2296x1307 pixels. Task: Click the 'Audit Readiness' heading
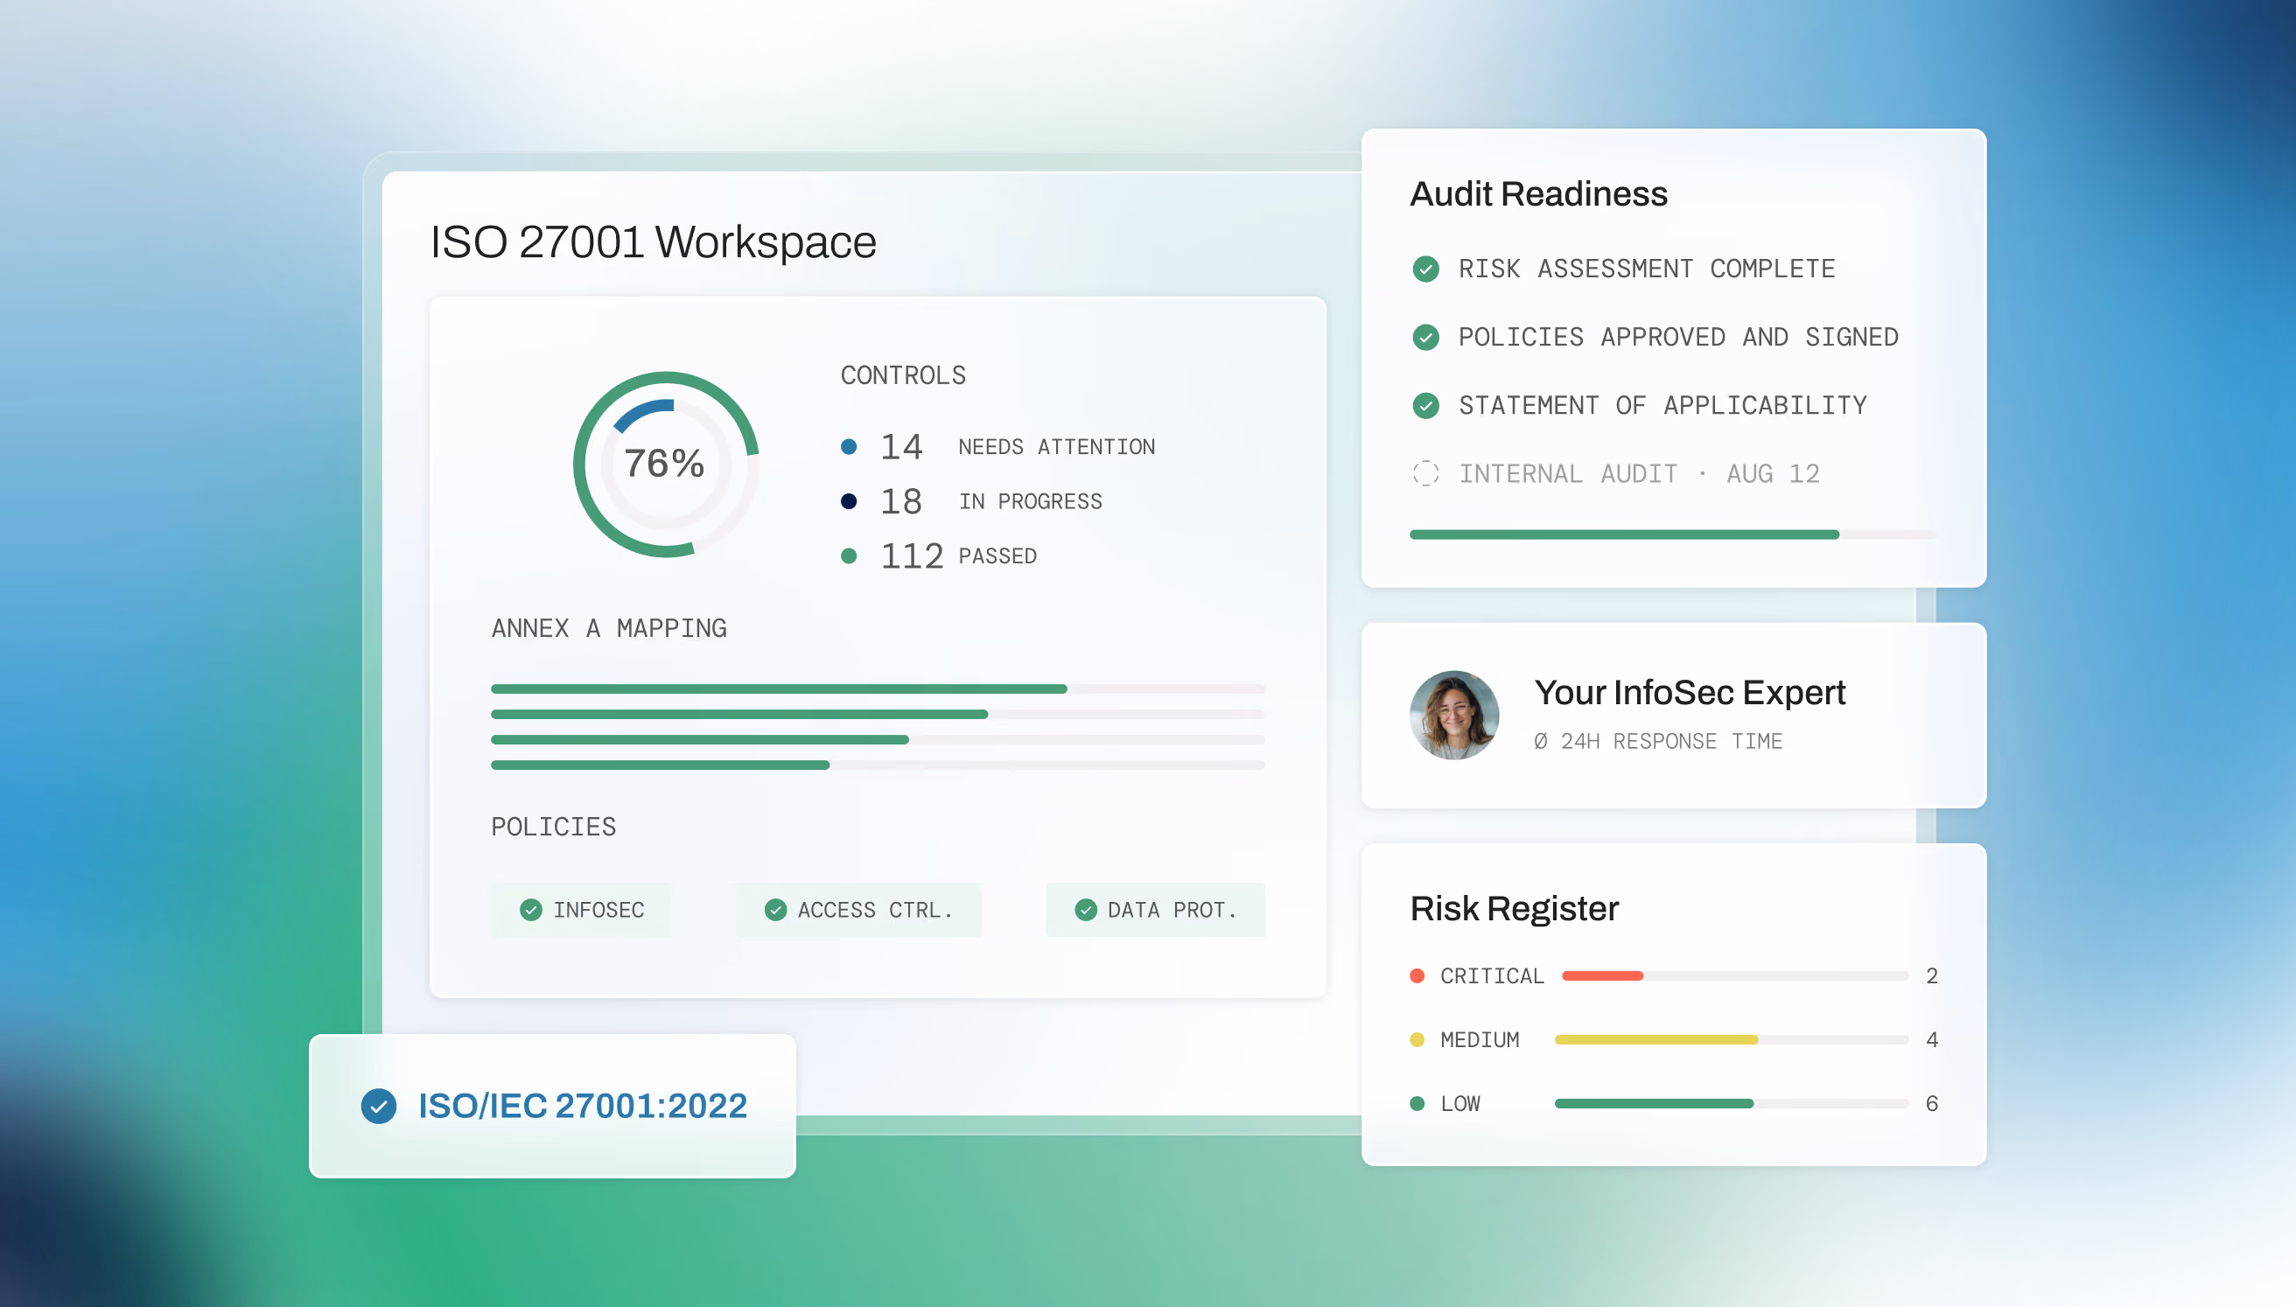[x=1538, y=194]
